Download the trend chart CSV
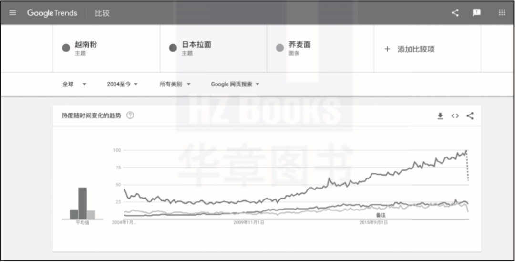The image size is (515, 262). [440, 115]
